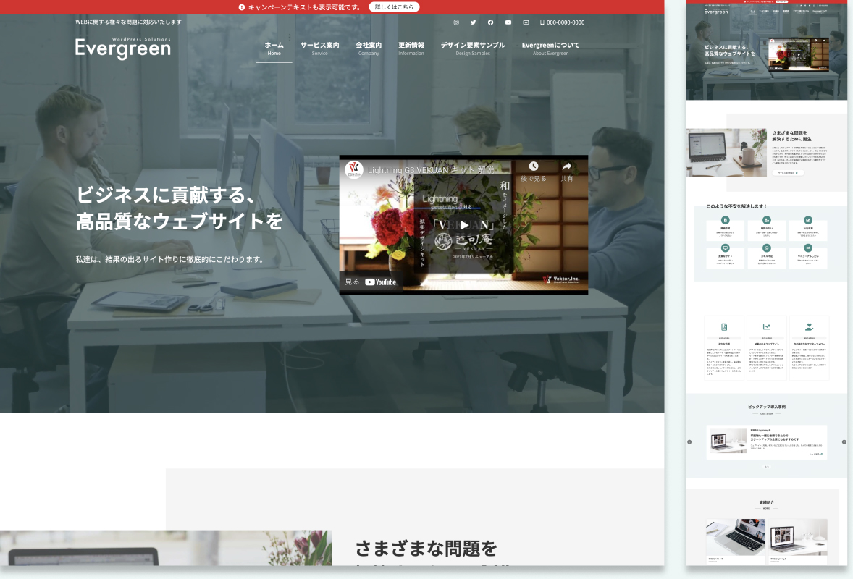The height and width of the screenshot is (579, 853).
Task: Click the case study laptop image in the carousel
Action: [728, 441]
